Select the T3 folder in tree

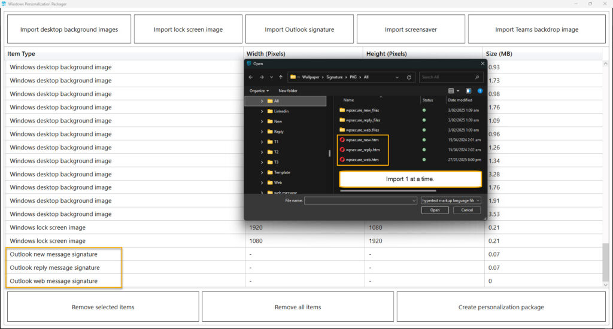coord(273,162)
